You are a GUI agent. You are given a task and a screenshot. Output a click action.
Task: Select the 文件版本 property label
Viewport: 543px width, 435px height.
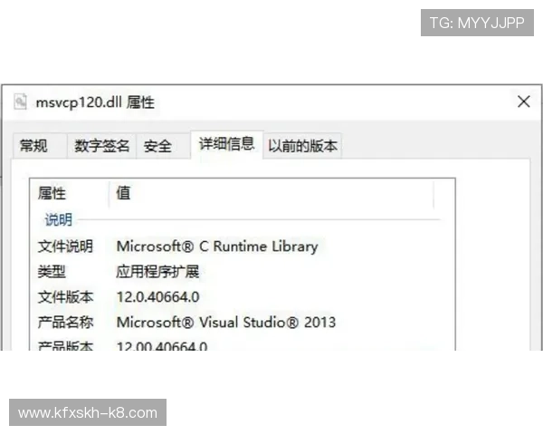tap(65, 297)
